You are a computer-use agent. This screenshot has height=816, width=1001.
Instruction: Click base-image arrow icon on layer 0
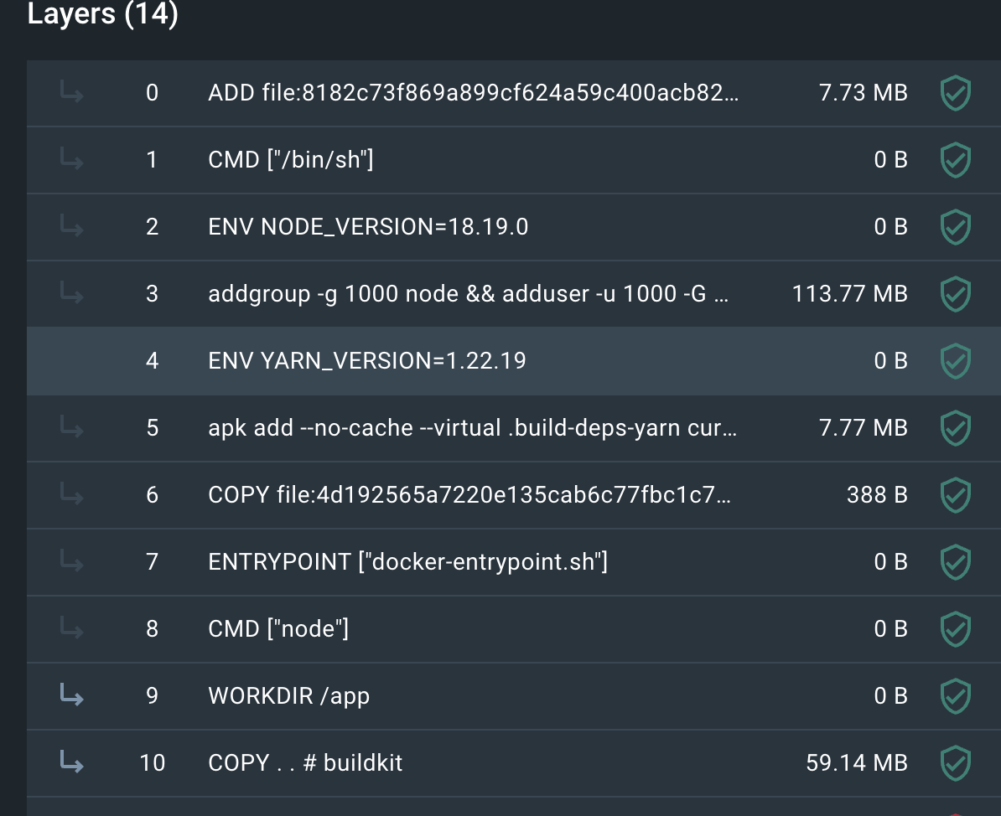pos(71,91)
